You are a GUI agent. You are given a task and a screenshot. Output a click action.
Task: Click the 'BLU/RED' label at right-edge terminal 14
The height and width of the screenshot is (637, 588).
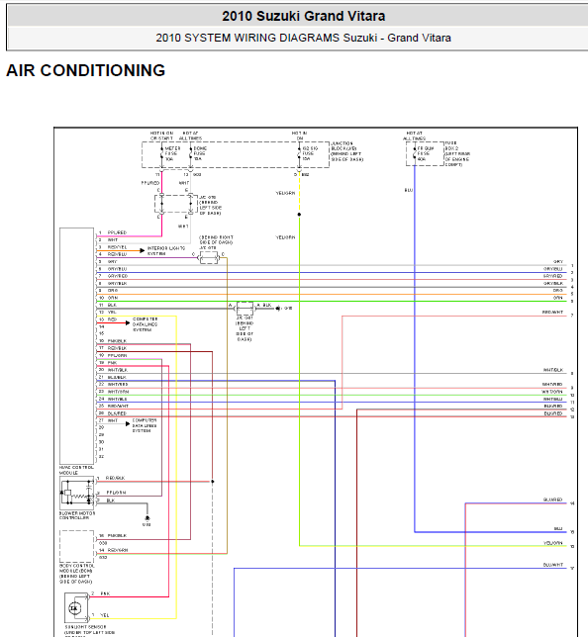[x=552, y=500]
